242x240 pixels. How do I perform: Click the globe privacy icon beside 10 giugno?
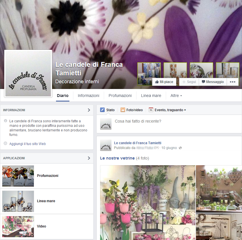(x=180, y=148)
